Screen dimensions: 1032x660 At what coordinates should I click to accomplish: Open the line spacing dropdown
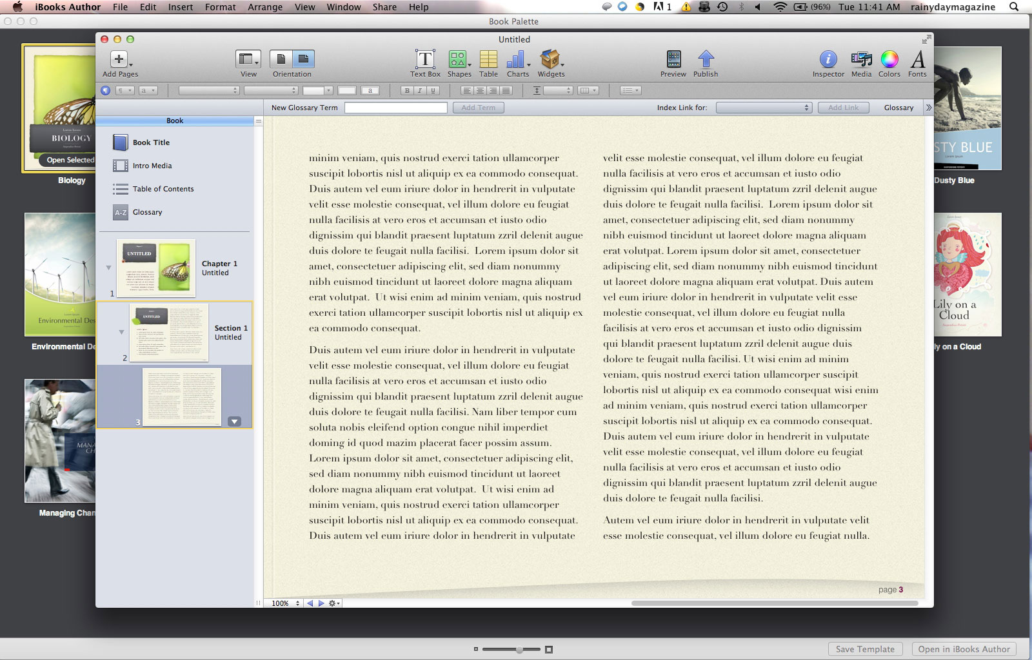point(558,90)
